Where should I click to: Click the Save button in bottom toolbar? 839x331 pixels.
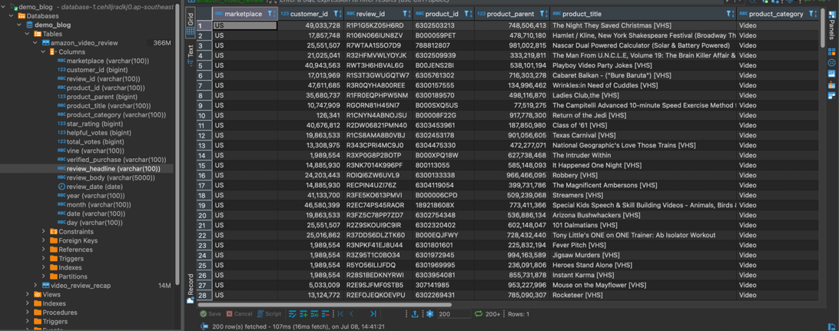click(211, 314)
